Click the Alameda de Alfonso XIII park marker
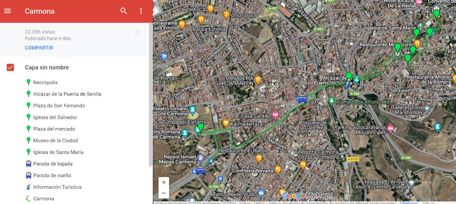Viewport: 456px width, 204px height. (x=331, y=101)
